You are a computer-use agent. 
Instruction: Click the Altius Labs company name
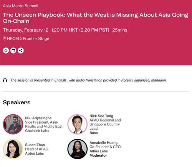[99, 151]
